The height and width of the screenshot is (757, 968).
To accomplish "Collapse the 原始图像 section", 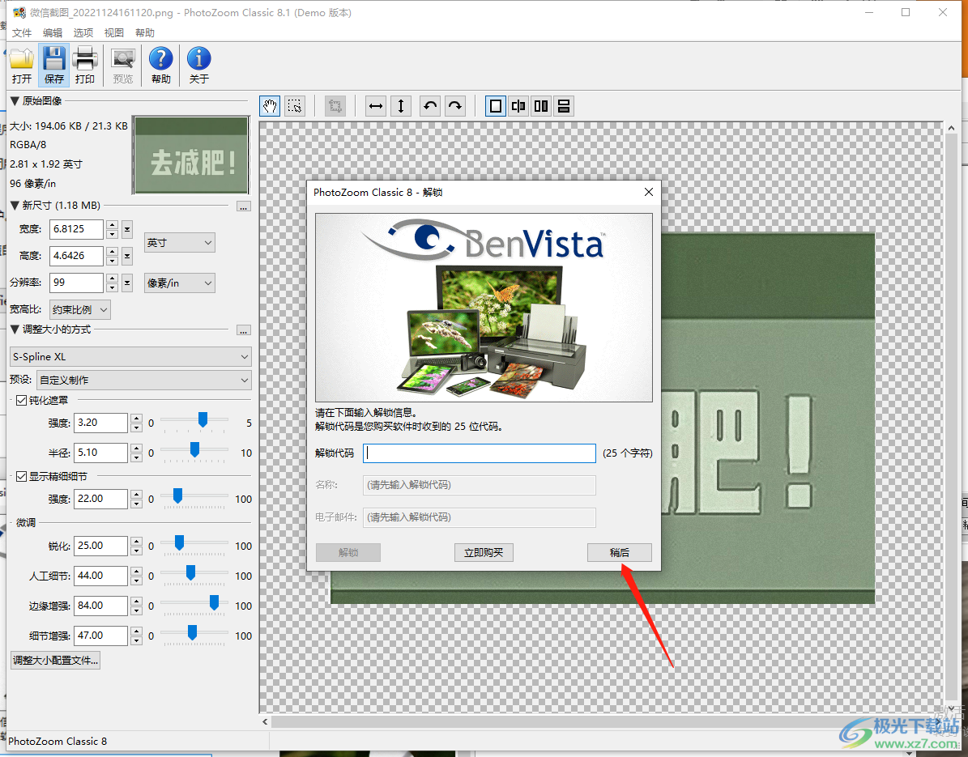I will tap(15, 100).
